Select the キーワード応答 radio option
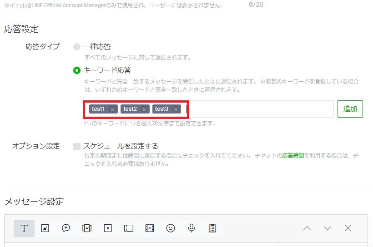The width and height of the screenshot is (373, 247). [x=77, y=70]
